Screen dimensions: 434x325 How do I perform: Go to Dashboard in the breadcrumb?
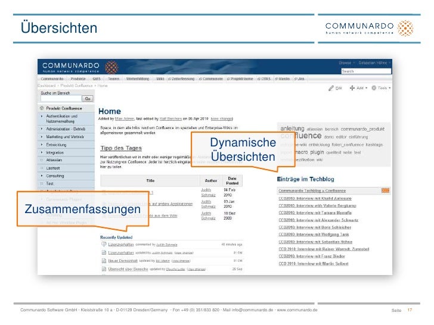pyautogui.click(x=46, y=86)
